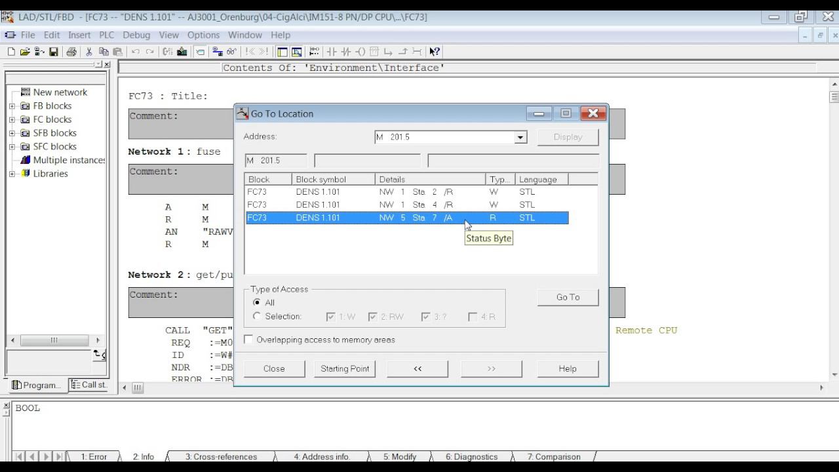Expand the Libraries tree node
839x472 pixels.
pos(12,174)
